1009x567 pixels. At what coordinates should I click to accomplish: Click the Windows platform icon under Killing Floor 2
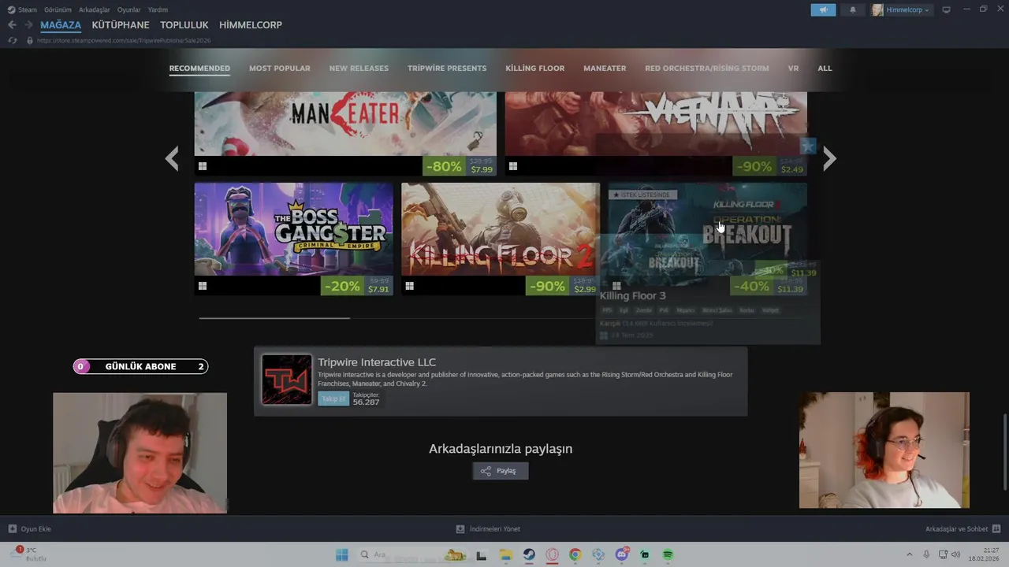[409, 286]
